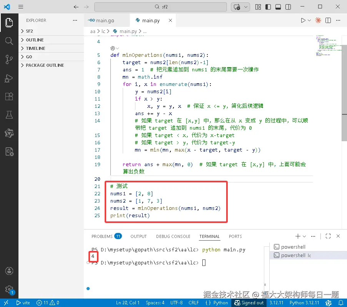Open the hamburger application menu
The width and height of the screenshot is (347, 307).
(x=21, y=7)
